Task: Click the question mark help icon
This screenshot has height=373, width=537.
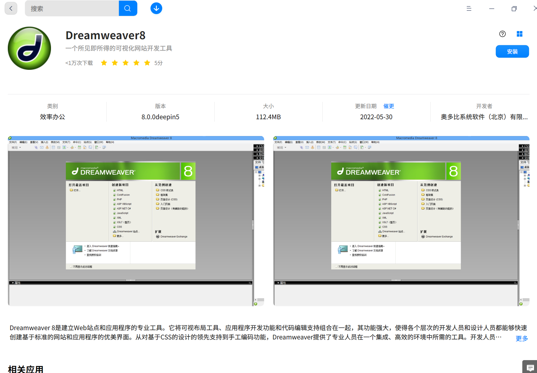Action: click(x=503, y=34)
